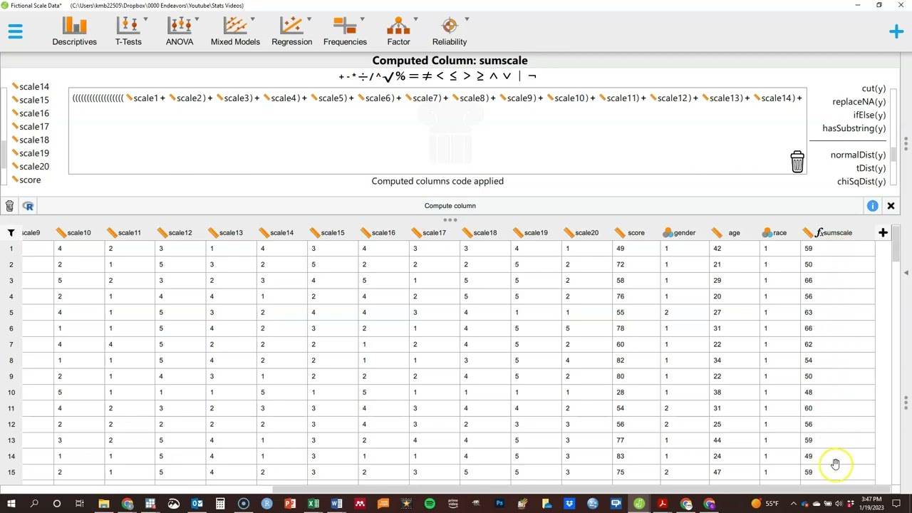Click the Compute column button
The image size is (912, 513).
click(x=450, y=206)
